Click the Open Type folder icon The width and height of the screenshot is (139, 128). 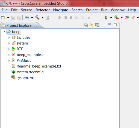[x=127, y=17]
